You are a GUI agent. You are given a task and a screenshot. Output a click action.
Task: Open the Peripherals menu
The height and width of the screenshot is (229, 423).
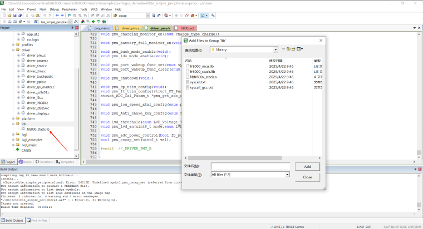click(x=69, y=9)
